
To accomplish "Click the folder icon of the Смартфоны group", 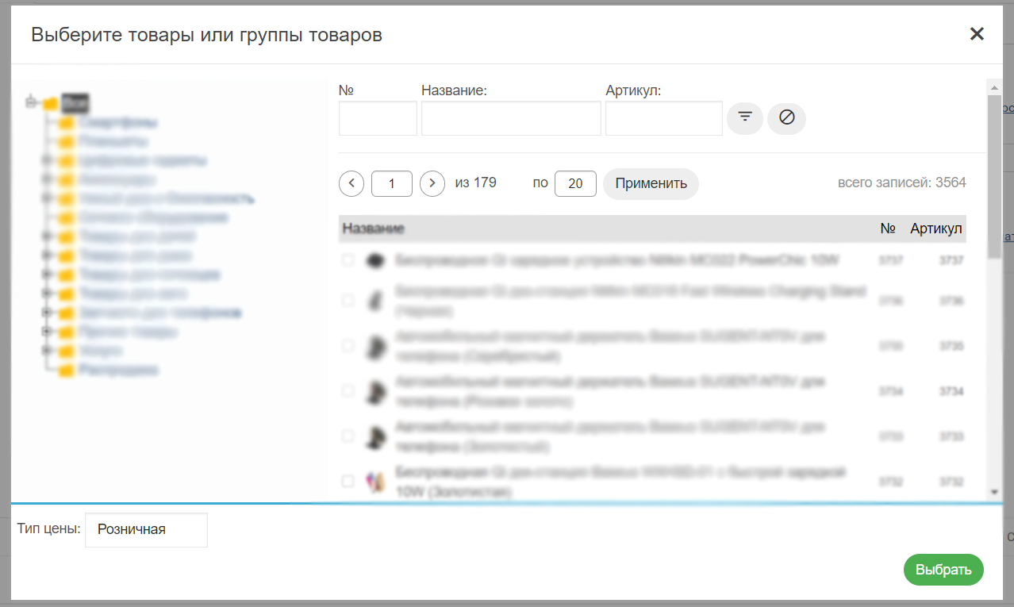I will tap(66, 123).
